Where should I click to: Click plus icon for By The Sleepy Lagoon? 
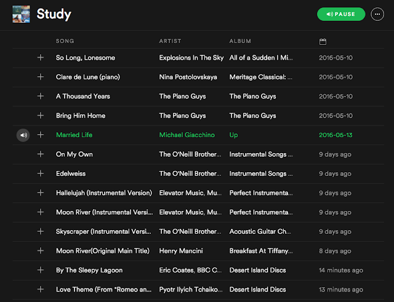(41, 270)
